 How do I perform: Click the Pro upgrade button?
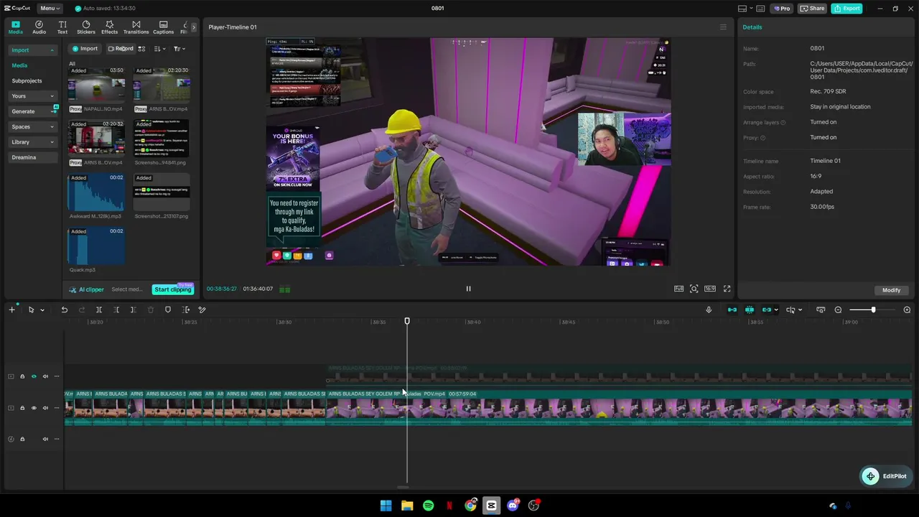[782, 9]
